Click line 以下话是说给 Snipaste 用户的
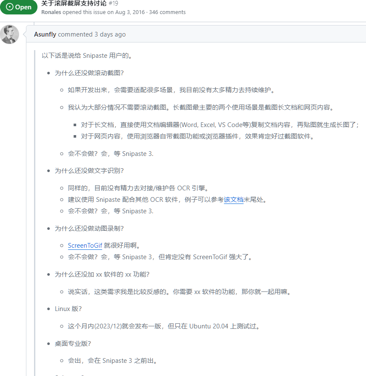Viewport: 366px width, 376px height. tap(87, 56)
